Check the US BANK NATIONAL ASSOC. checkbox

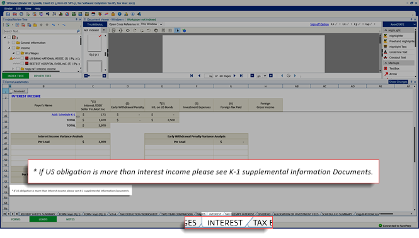point(23,58)
